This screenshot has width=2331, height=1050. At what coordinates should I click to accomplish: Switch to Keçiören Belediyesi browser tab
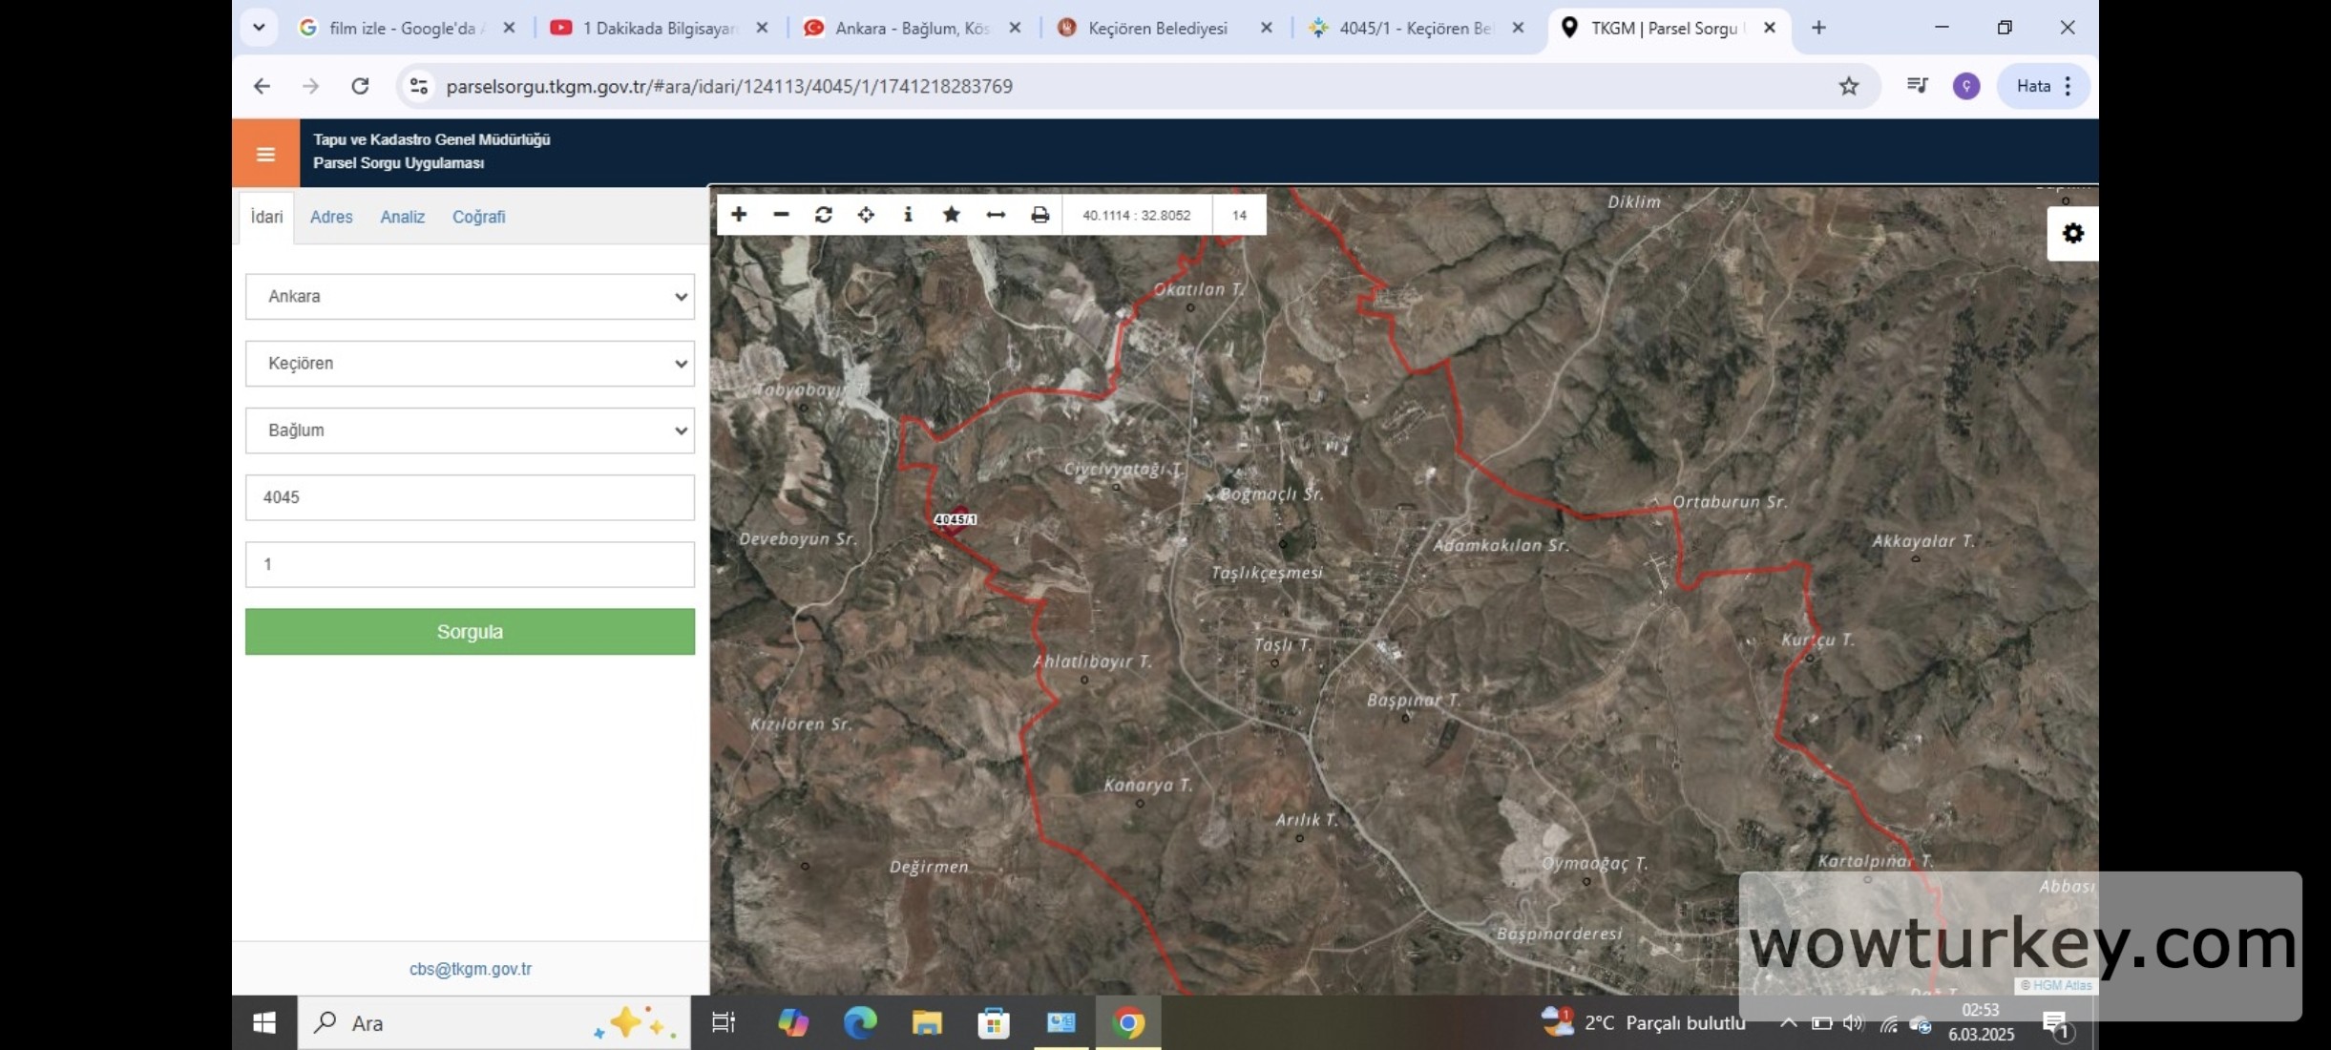(x=1157, y=28)
